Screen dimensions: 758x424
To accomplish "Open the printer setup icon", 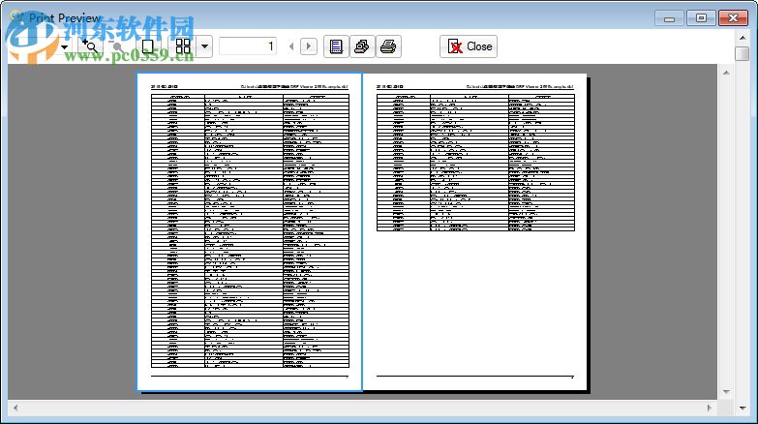I will 362,46.
